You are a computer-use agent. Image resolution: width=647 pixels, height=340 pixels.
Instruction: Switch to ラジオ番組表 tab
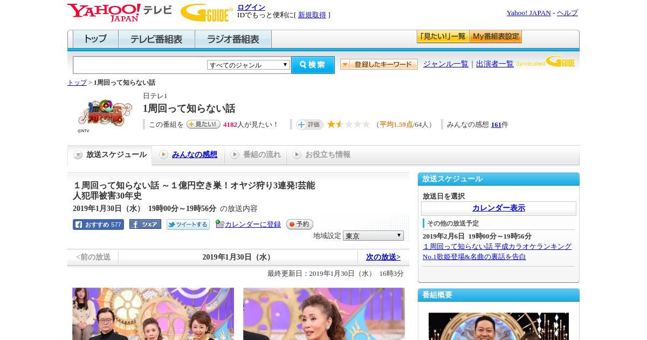(233, 39)
